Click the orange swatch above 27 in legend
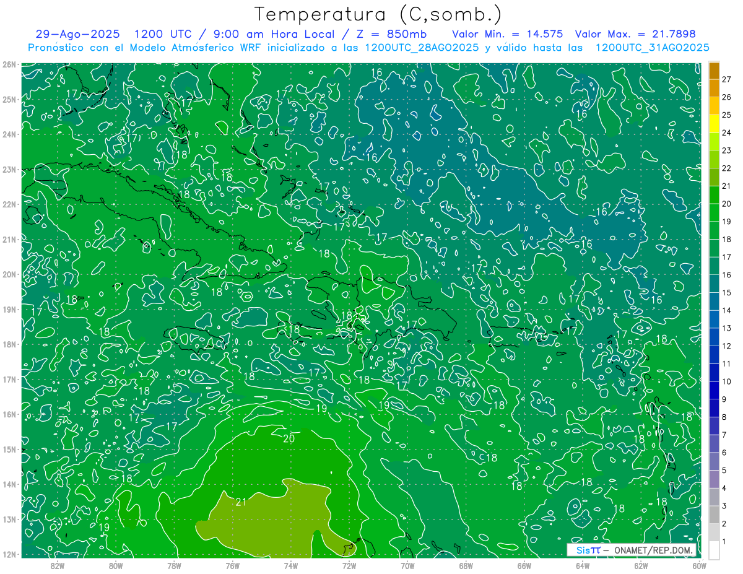This screenshot has width=743, height=574. [714, 71]
